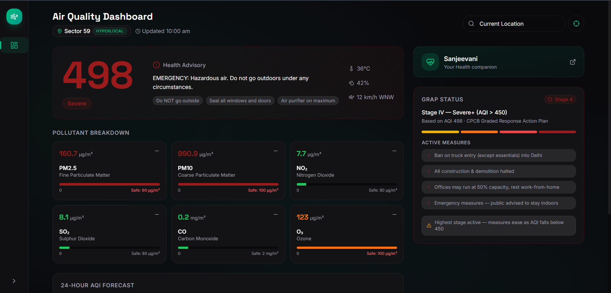611x293 pixels.
Task: Focus the Current Location search field
Action: tap(514, 24)
